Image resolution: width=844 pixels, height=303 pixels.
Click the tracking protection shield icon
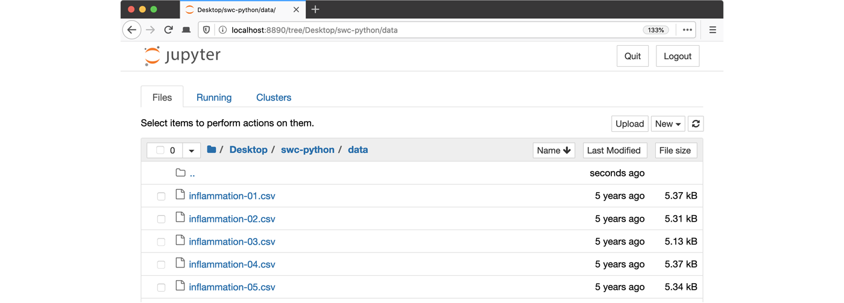coord(206,30)
